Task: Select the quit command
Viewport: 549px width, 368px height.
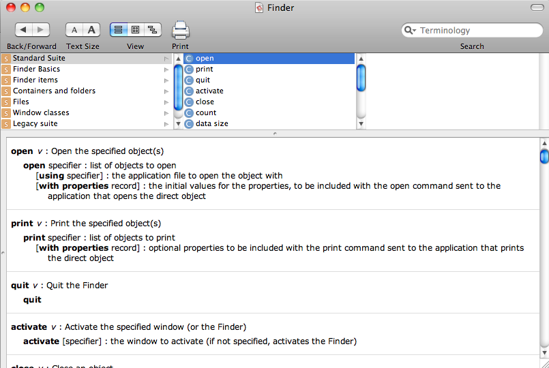Action: coord(269,80)
